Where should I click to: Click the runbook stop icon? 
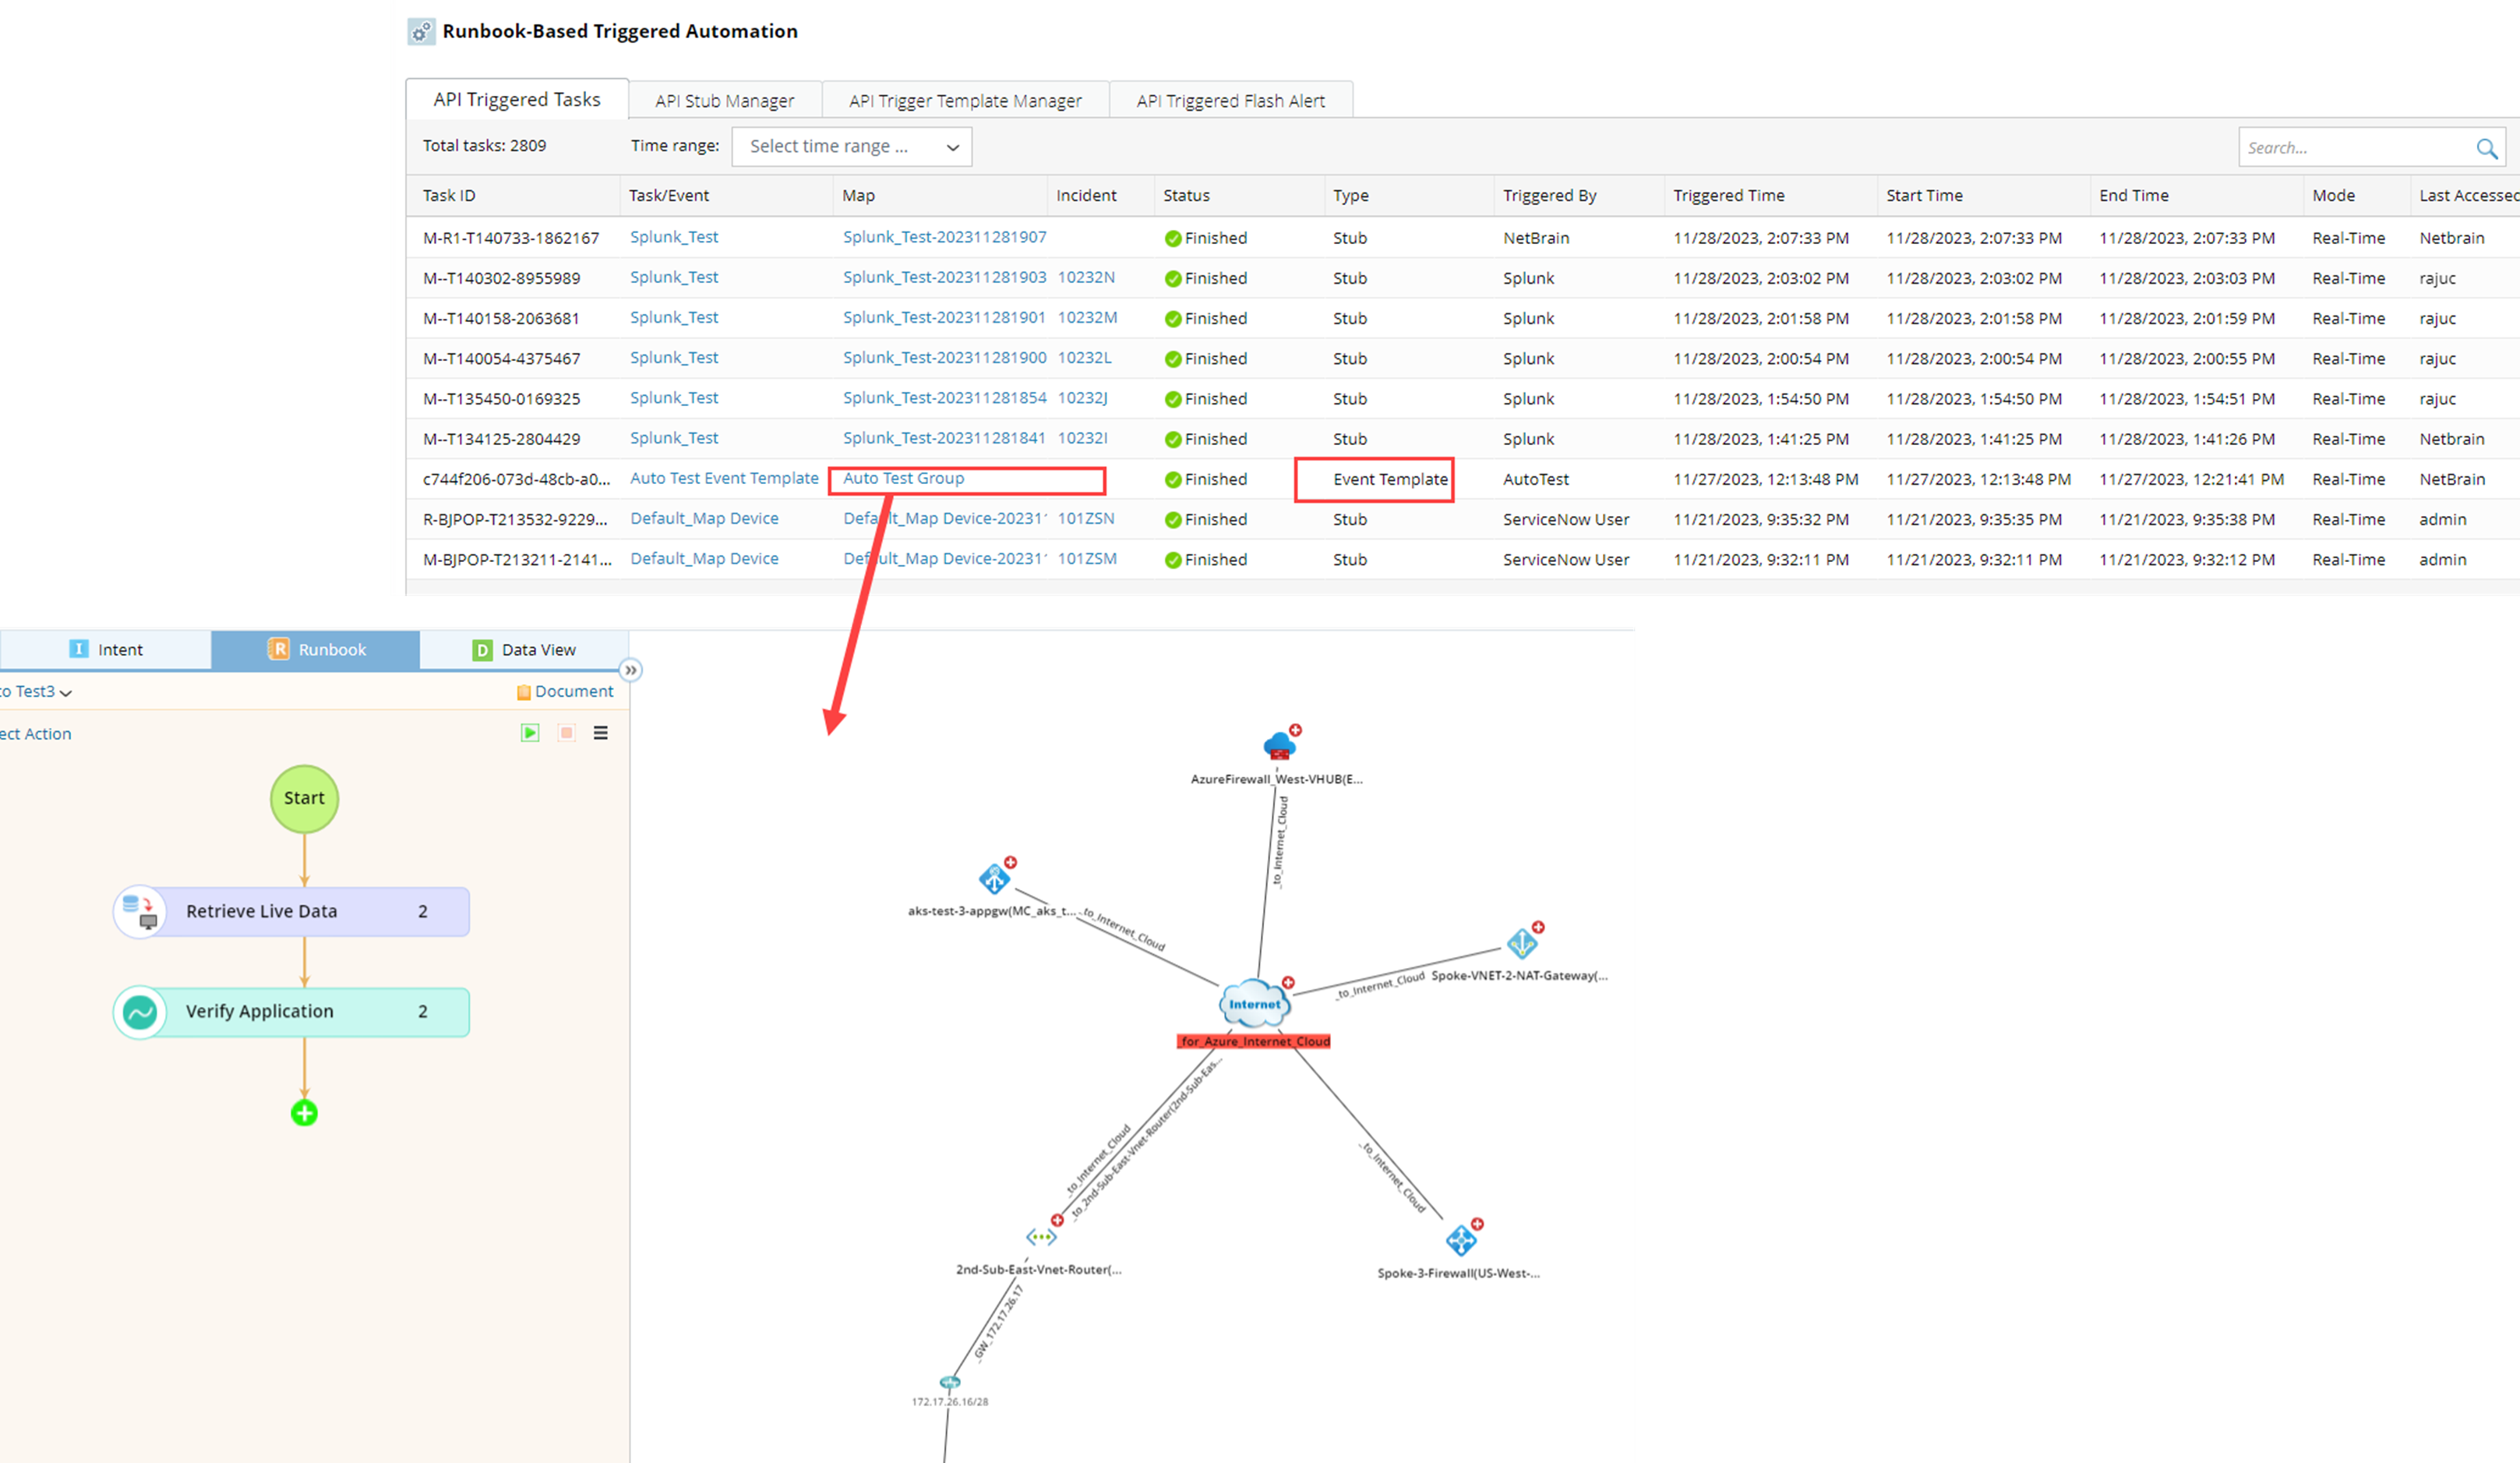point(566,733)
